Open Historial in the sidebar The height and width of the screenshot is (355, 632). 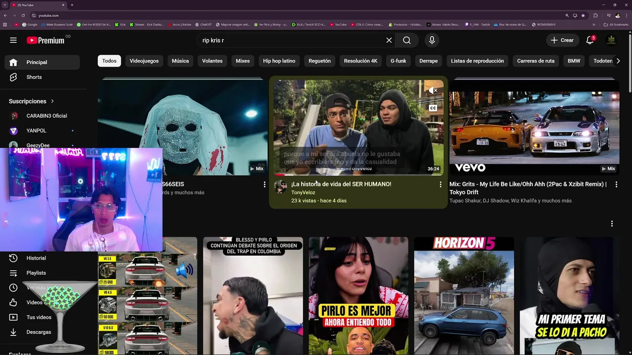[42, 258]
